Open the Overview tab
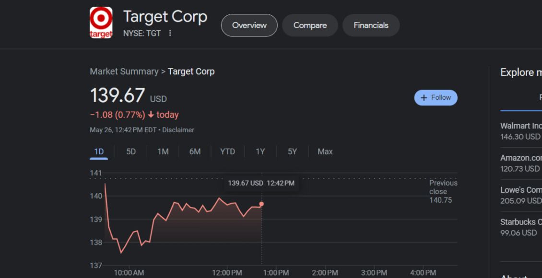Image resolution: width=542 pixels, height=278 pixels. coord(249,25)
